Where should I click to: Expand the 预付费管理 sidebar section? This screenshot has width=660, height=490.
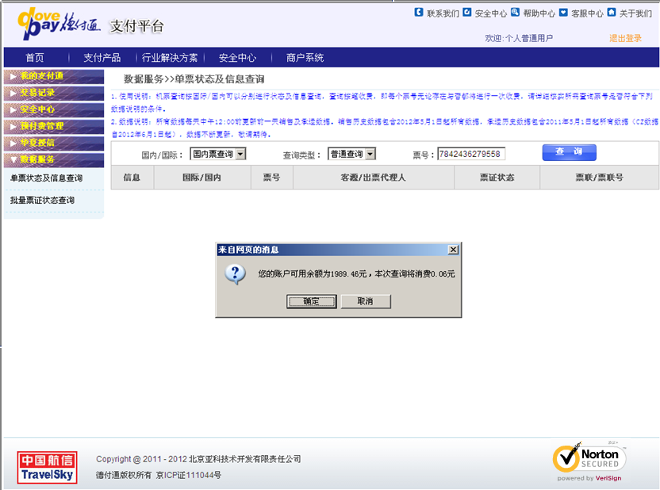(52, 126)
